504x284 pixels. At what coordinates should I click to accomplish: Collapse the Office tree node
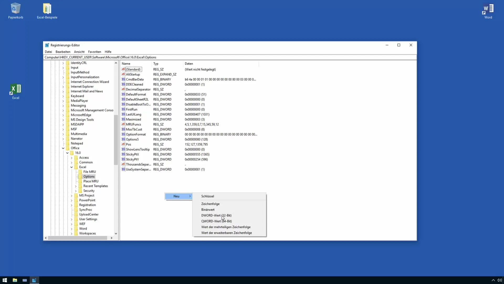click(63, 148)
